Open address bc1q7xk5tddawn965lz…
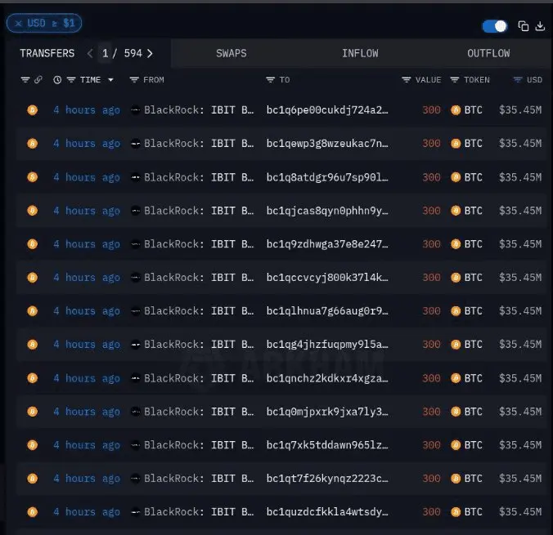Image resolution: width=553 pixels, height=535 pixels. 327,445
